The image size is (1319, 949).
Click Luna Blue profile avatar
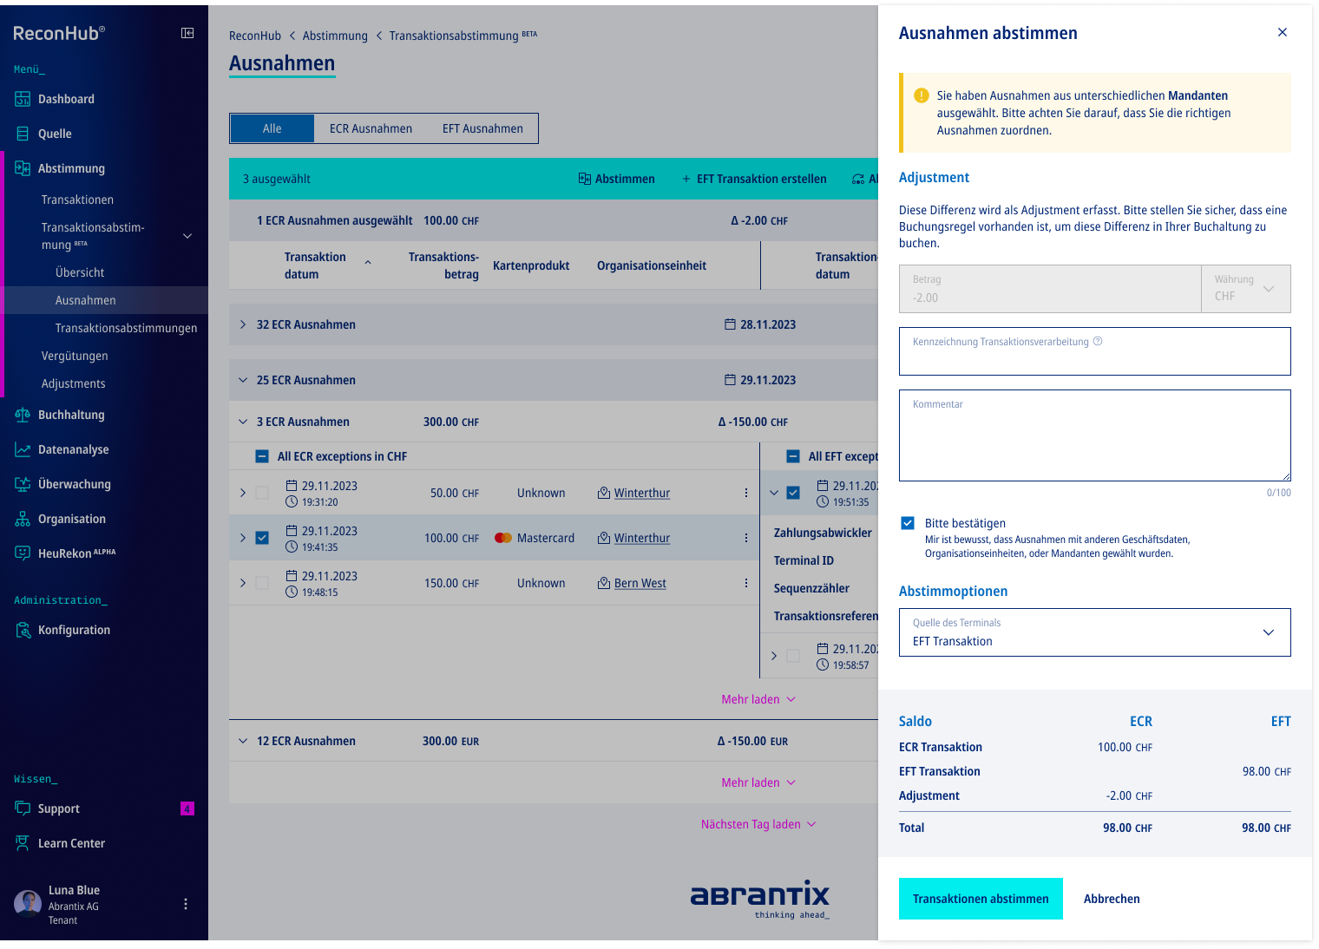tap(28, 904)
